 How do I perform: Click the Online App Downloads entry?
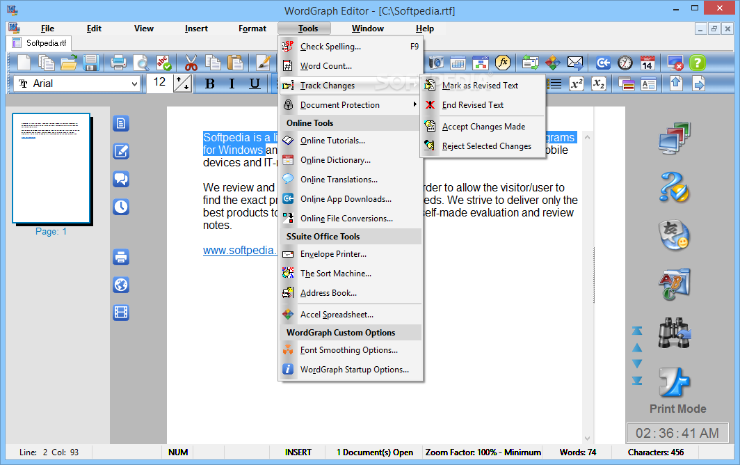pyautogui.click(x=351, y=199)
